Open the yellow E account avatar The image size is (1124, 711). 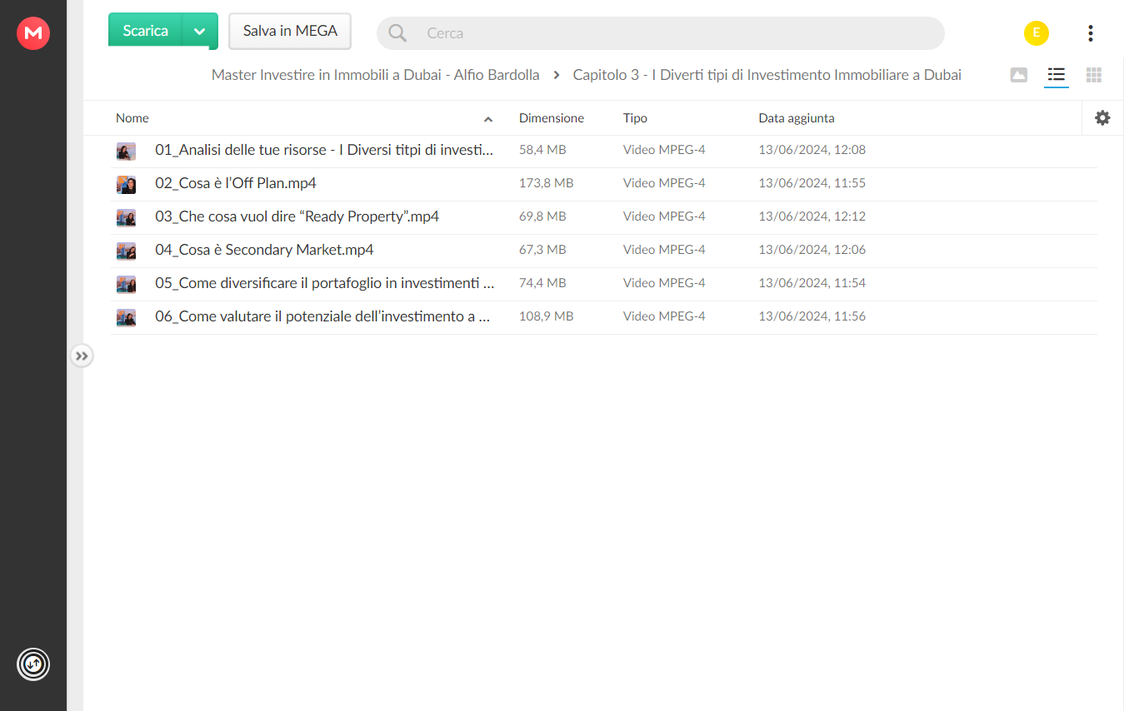click(x=1037, y=33)
